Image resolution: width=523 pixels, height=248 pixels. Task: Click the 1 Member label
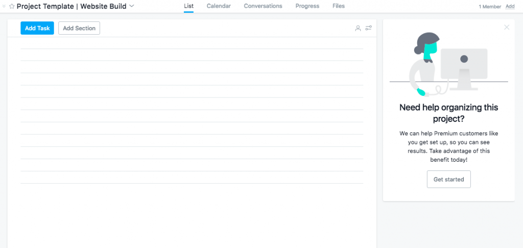point(489,7)
